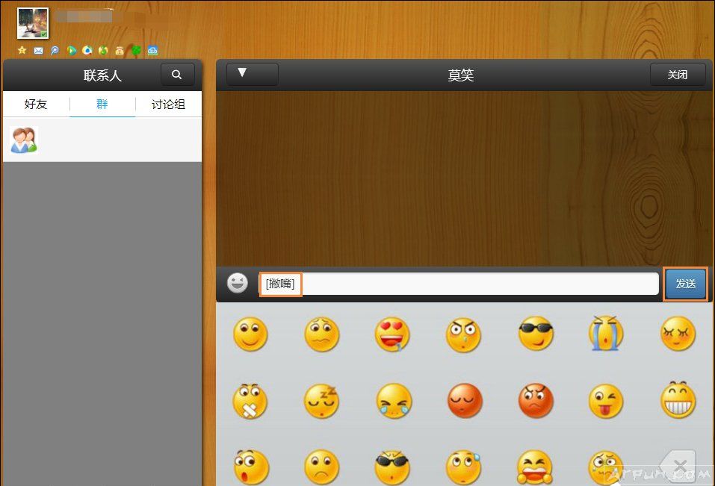Click the green clover icon

point(137,51)
